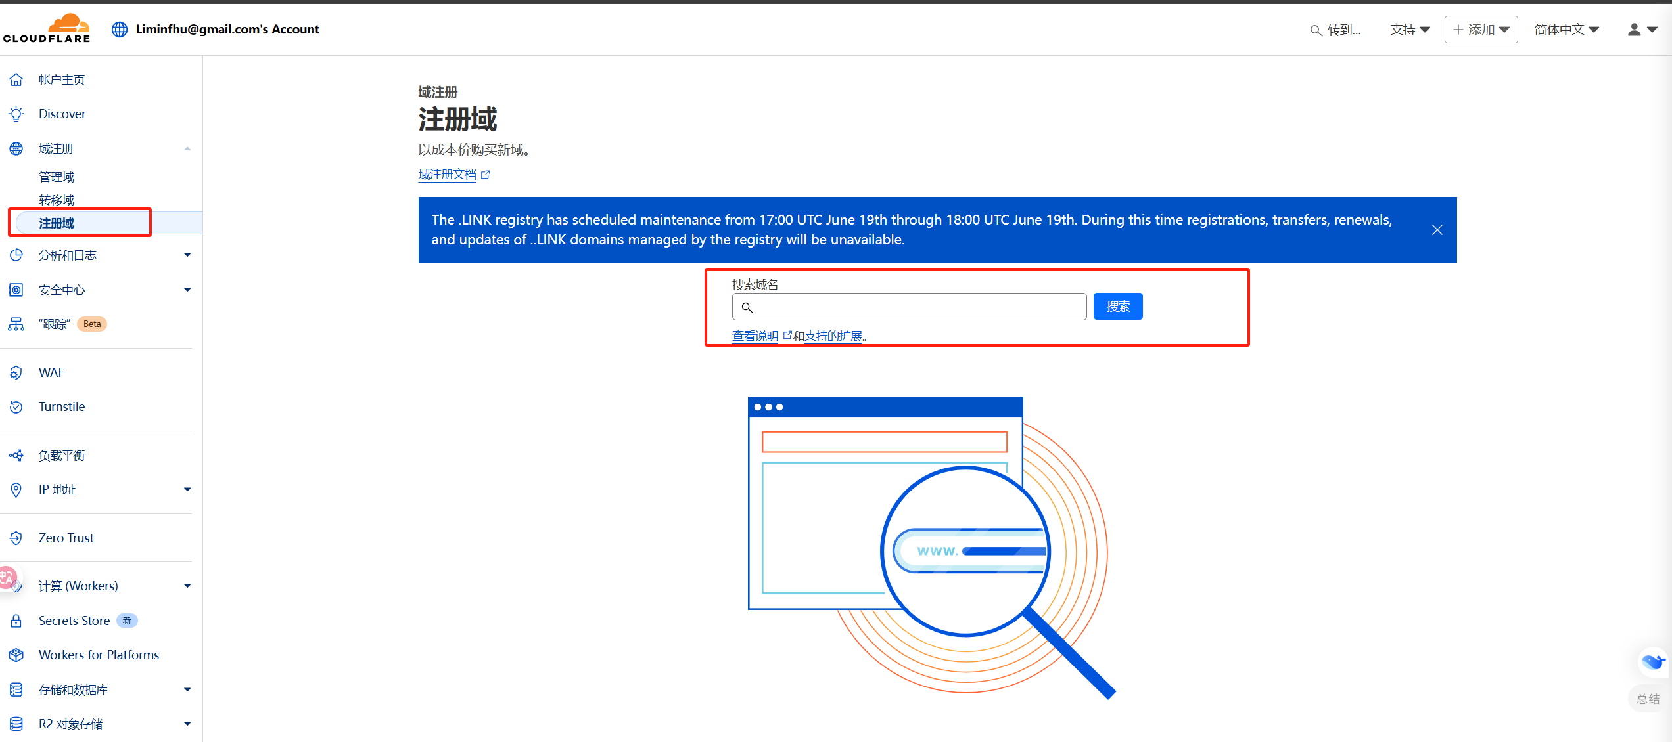Image resolution: width=1672 pixels, height=742 pixels.
Task: Click the Discover lightbulb icon
Action: [x=16, y=114]
